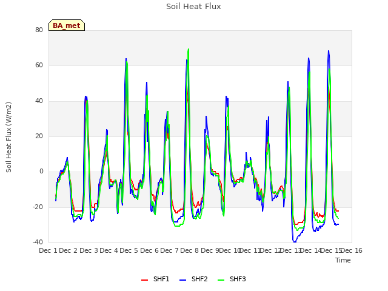This screenshot has height=291, width=388.
Task: Toggle SHF2 series in the legend
Action: point(193,279)
